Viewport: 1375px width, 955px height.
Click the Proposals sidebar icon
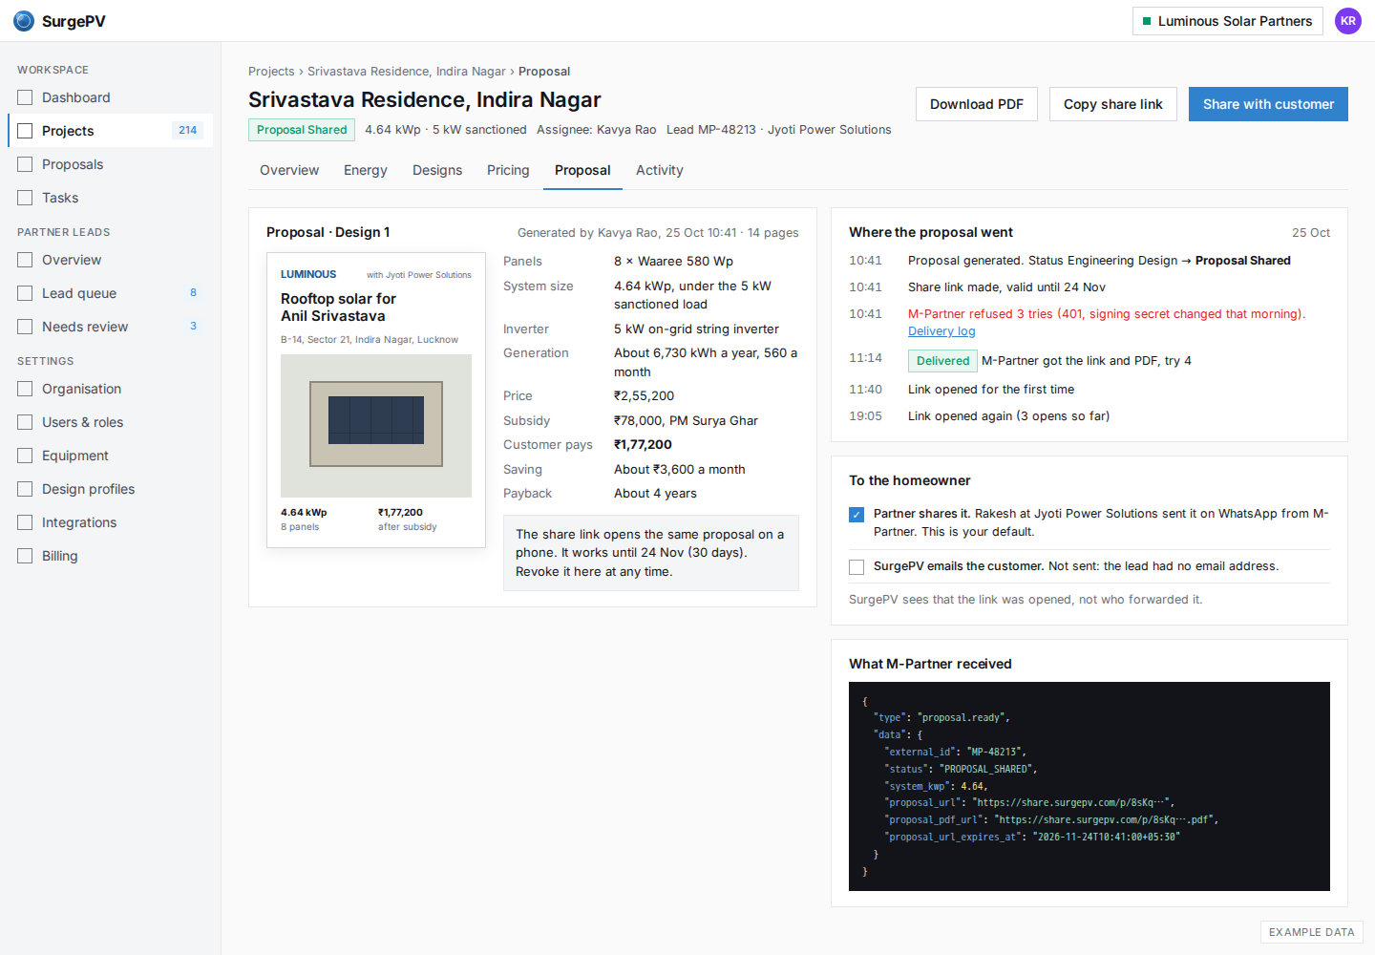25,164
